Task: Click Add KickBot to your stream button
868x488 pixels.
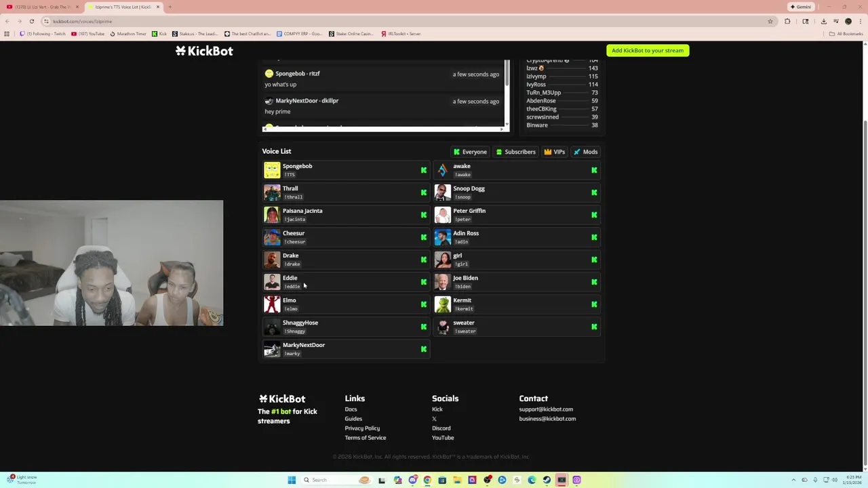Action: tap(648, 50)
